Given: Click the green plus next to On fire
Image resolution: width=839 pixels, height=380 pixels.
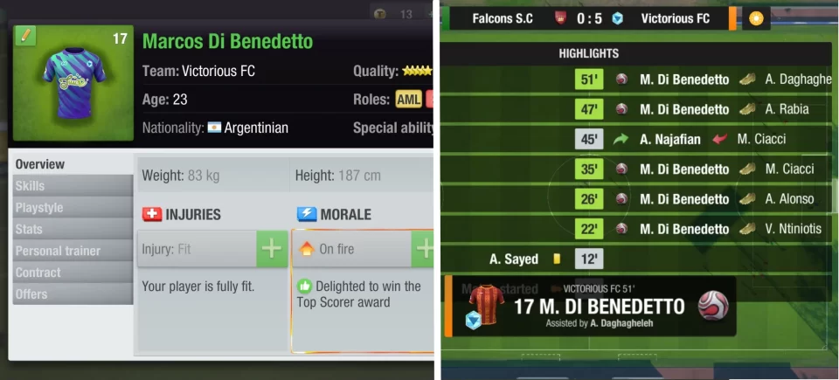Looking at the screenshot, I should (423, 249).
